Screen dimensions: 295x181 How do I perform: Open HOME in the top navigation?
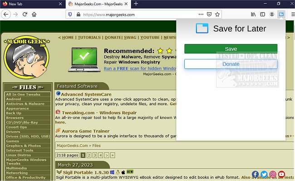68,37
